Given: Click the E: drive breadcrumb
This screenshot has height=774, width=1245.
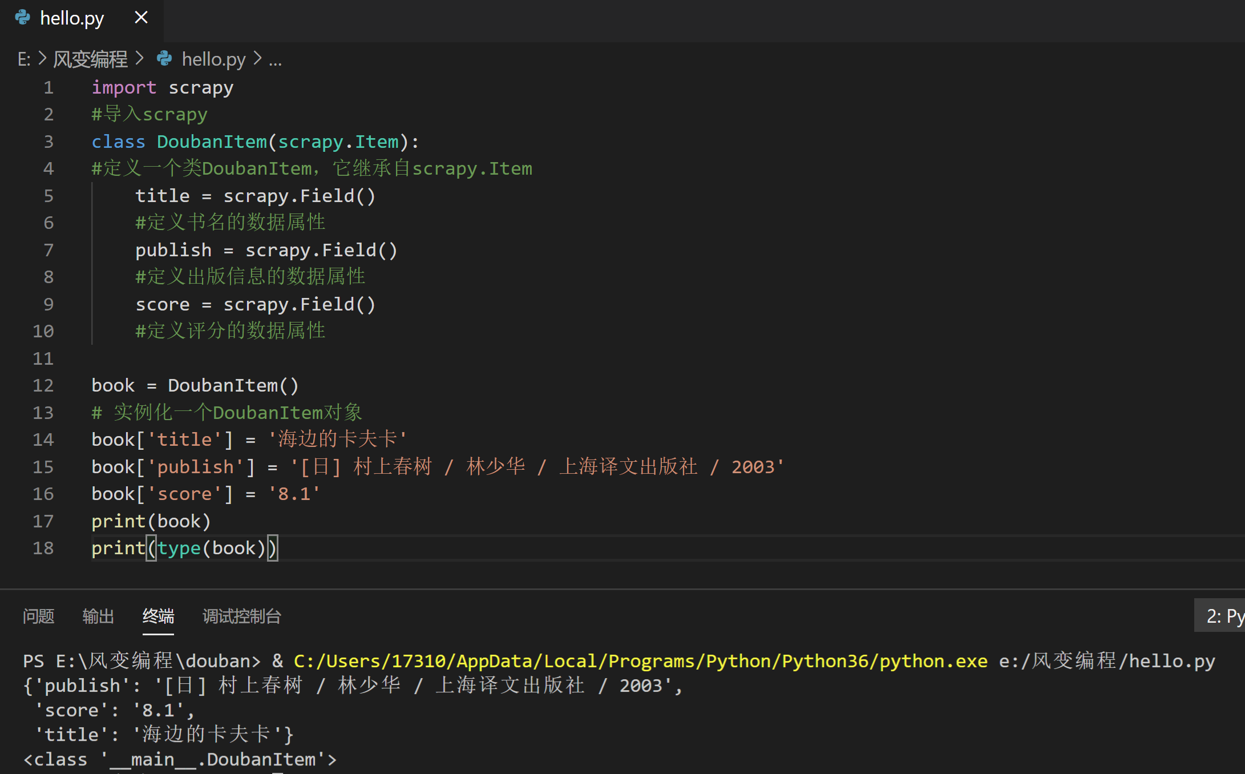Looking at the screenshot, I should point(24,59).
